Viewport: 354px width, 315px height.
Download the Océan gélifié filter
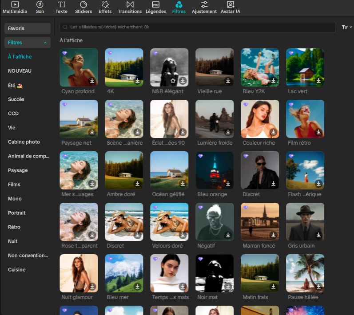183,184
